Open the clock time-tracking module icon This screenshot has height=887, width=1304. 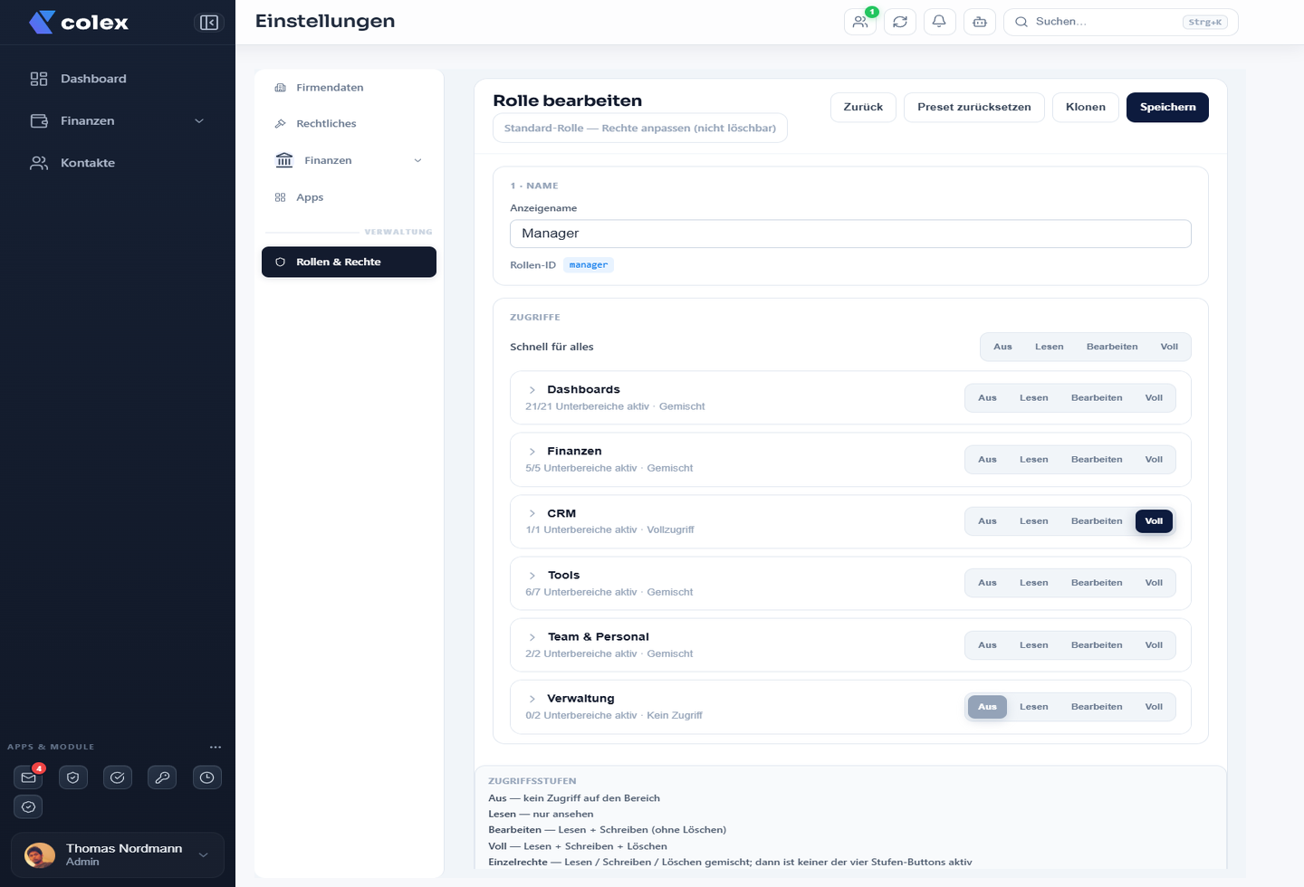tap(207, 777)
